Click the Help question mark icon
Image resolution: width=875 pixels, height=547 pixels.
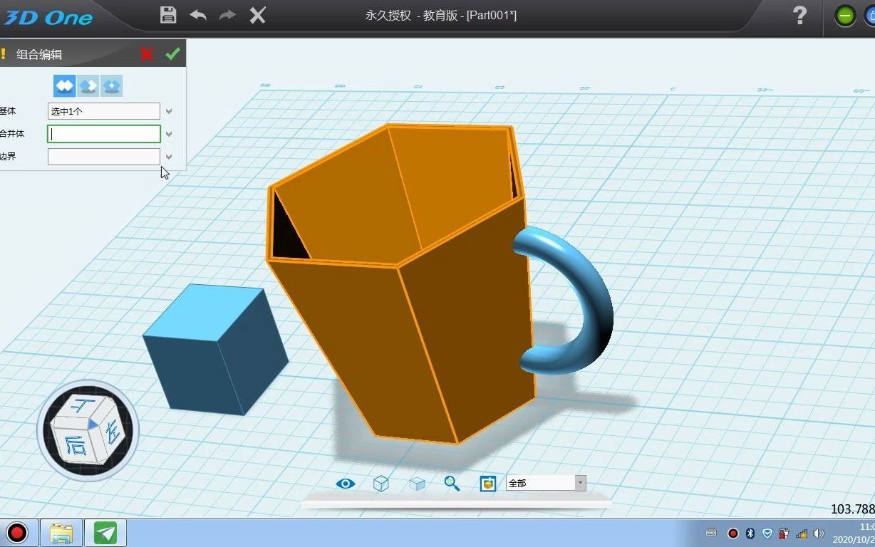[x=799, y=16]
